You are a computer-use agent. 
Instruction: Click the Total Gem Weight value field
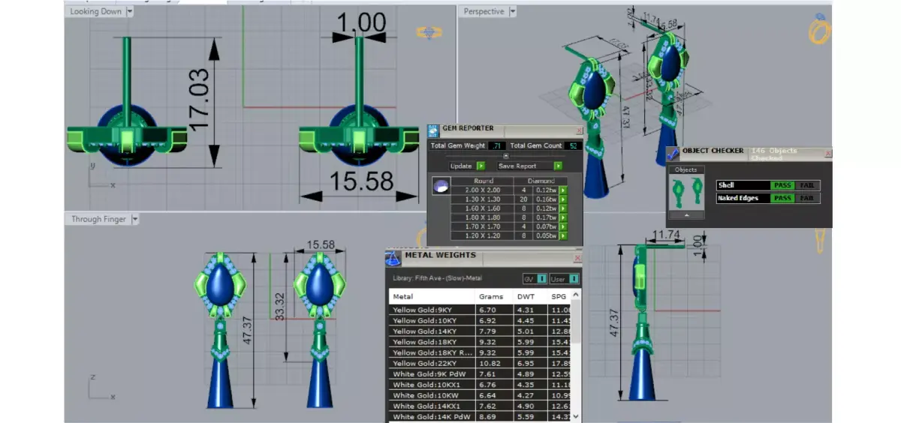tap(496, 145)
